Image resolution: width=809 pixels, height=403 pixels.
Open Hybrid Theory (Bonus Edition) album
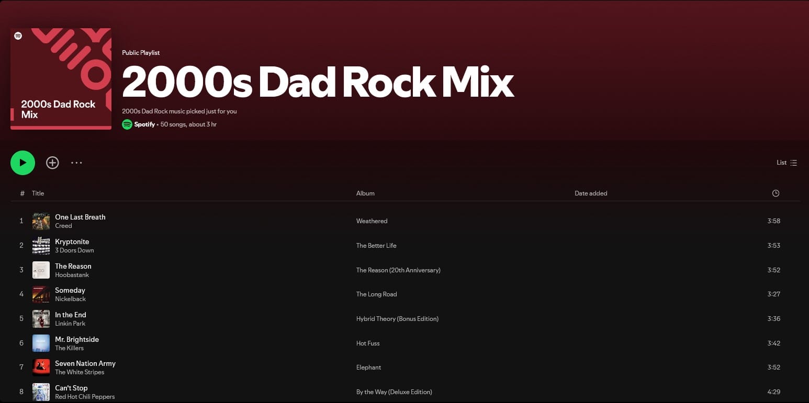click(397, 319)
